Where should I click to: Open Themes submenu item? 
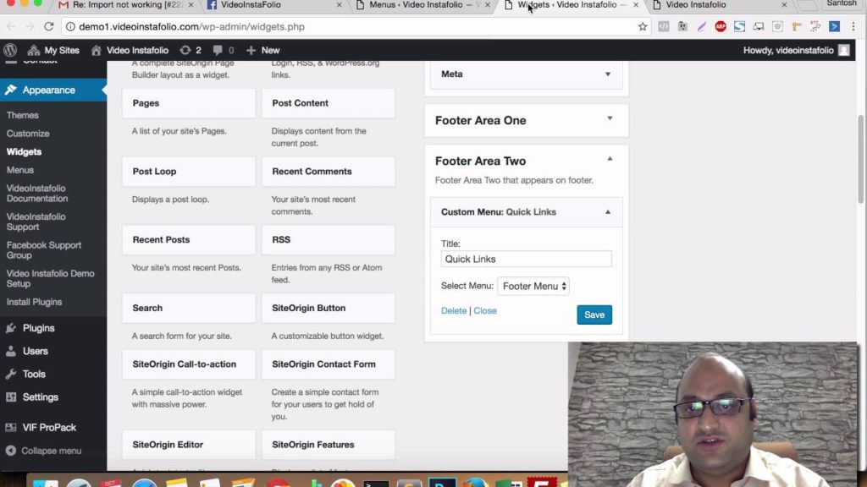coord(23,115)
